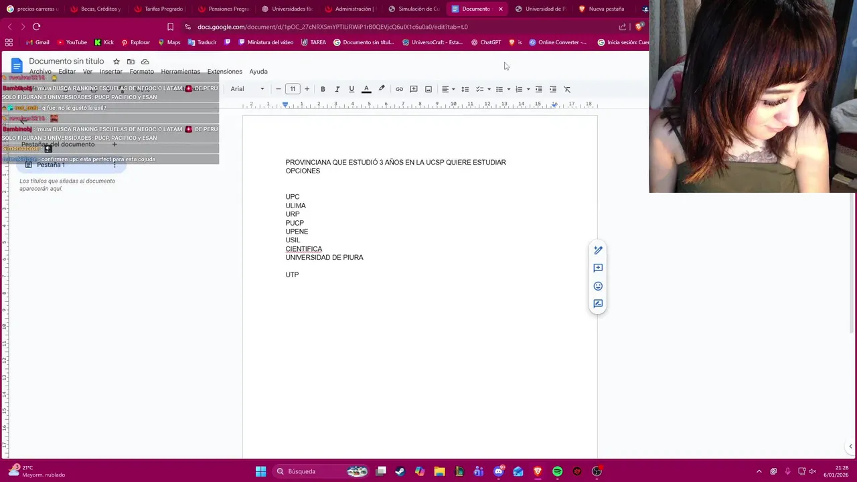The height and width of the screenshot is (482, 857).
Task: Open the Extensiones menu
Action: tap(225, 72)
